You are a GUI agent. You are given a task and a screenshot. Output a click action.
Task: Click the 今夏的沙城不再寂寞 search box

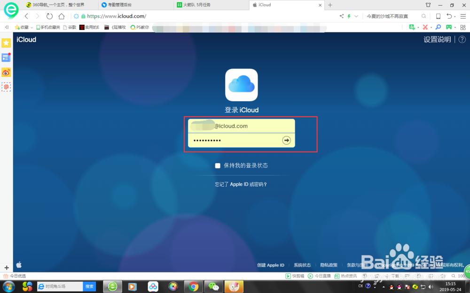click(x=387, y=16)
